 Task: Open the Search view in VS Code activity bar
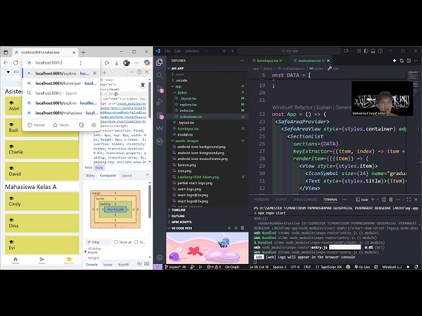point(160,76)
